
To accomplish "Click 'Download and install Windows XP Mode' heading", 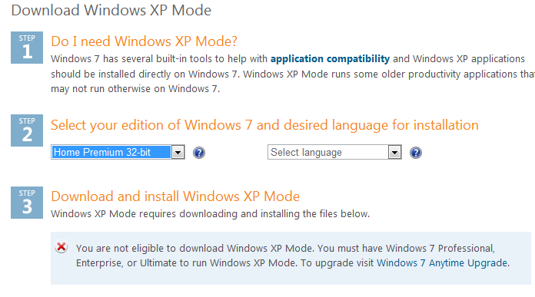I will pos(175,196).
